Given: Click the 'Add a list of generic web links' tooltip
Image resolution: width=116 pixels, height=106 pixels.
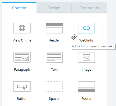Looking at the screenshot, I should click(93, 46).
